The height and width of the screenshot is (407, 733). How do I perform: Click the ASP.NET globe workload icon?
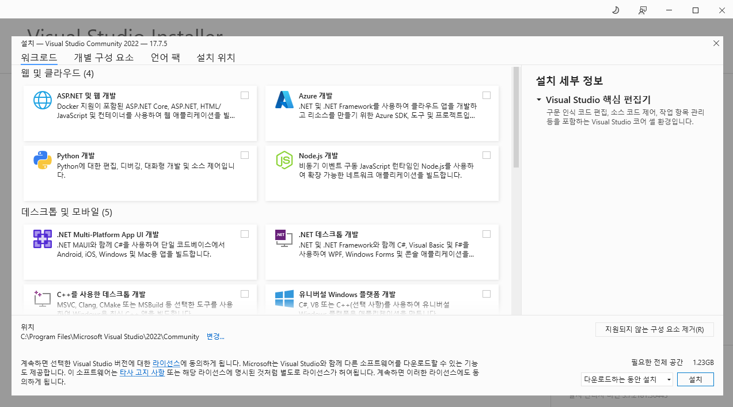pyautogui.click(x=43, y=100)
